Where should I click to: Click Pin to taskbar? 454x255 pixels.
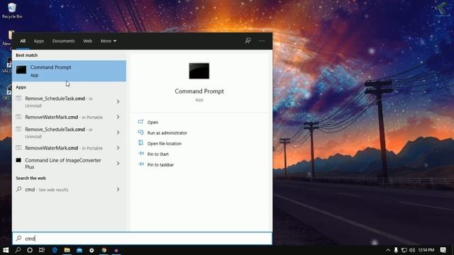160,165
